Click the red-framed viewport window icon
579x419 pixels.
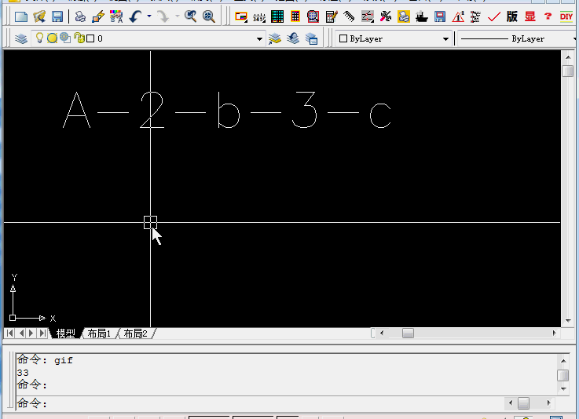point(241,16)
